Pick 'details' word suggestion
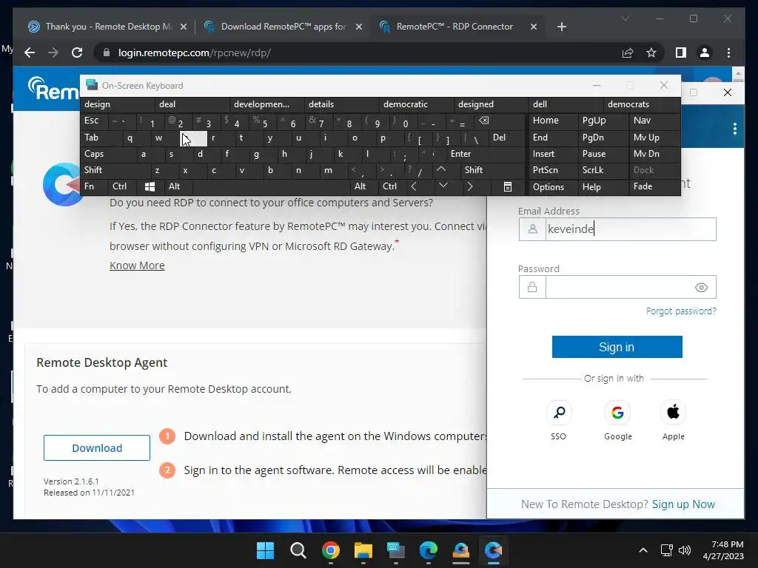 341,104
